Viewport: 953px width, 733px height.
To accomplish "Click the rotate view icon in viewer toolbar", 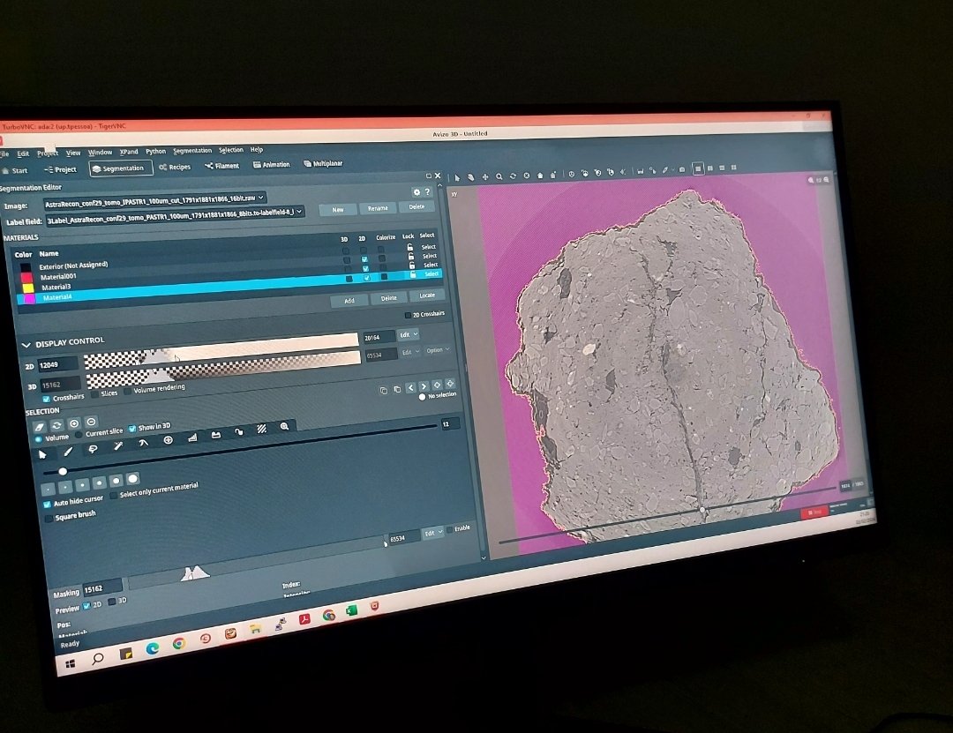I will point(513,176).
